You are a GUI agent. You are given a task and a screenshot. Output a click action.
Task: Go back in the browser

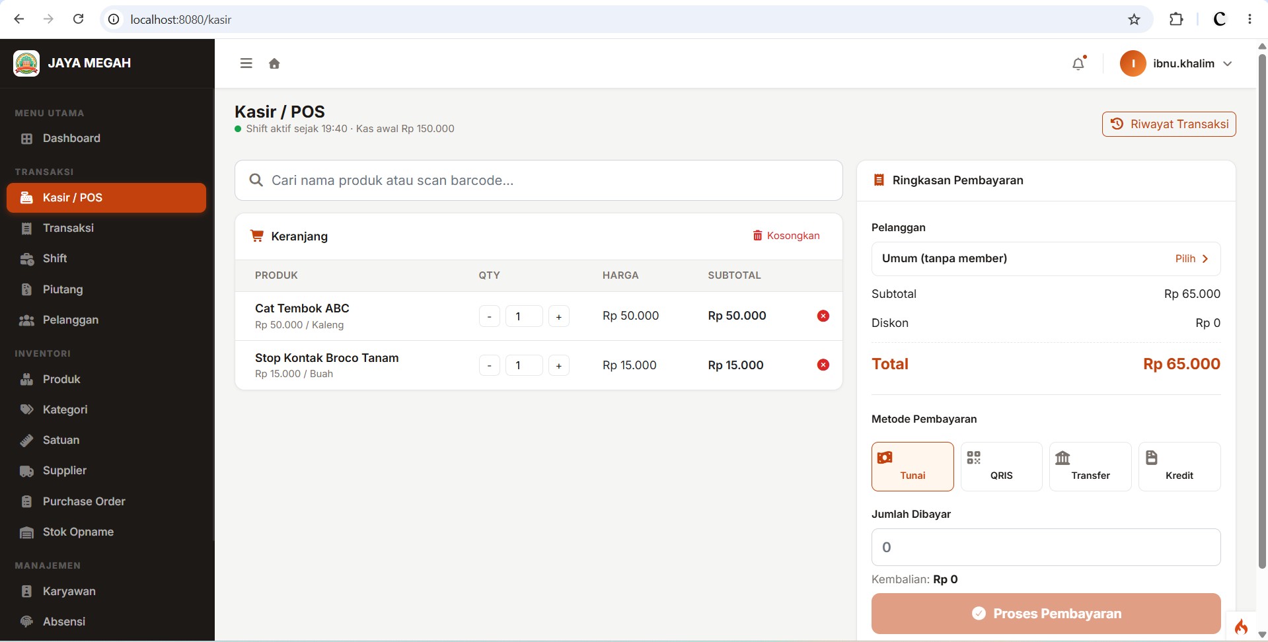pyautogui.click(x=19, y=19)
